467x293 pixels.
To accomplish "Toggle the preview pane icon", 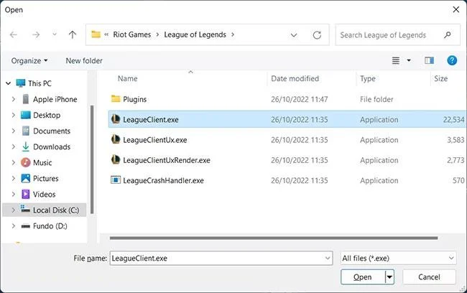I will pos(429,60).
